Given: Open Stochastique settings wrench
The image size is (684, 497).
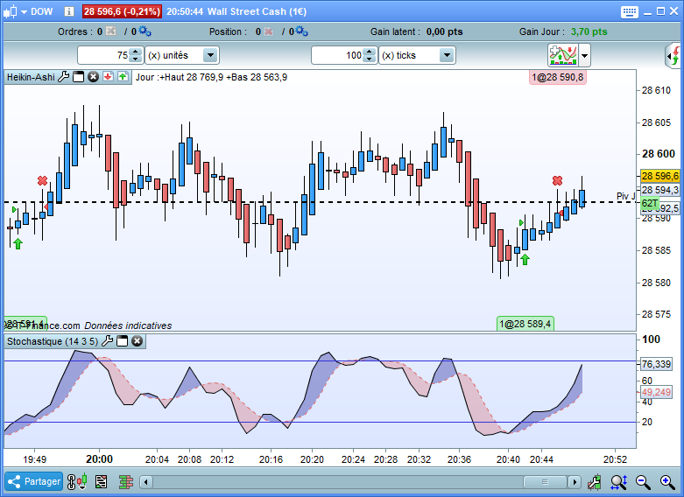Looking at the screenshot, I should (x=108, y=341).
